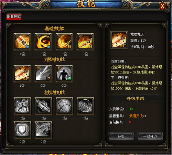Select basic skill 1 sword slash icon
The width and height of the screenshot is (172, 155).
pyautogui.click(x=22, y=42)
